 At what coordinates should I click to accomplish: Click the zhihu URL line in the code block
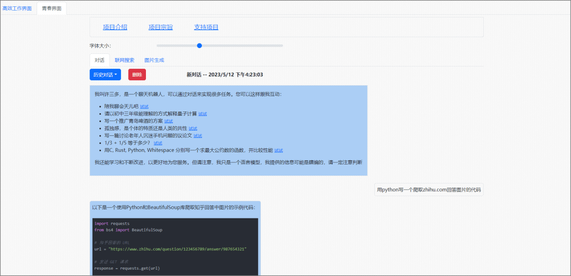point(170,249)
